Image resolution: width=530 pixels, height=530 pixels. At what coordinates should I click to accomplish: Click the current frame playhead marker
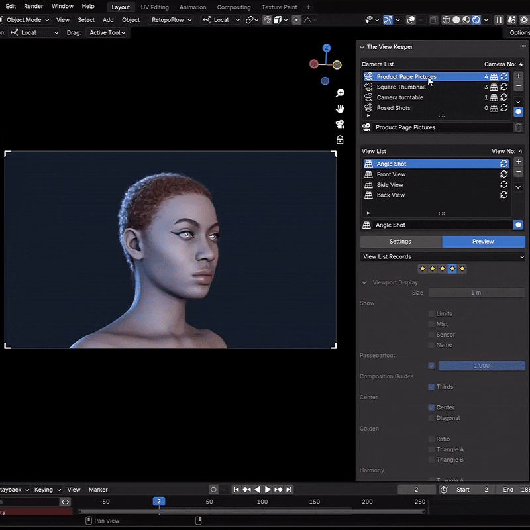click(x=159, y=502)
